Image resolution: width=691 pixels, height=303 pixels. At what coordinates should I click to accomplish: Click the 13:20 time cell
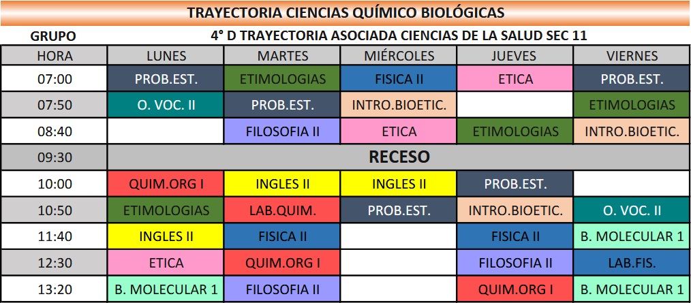pos(55,289)
